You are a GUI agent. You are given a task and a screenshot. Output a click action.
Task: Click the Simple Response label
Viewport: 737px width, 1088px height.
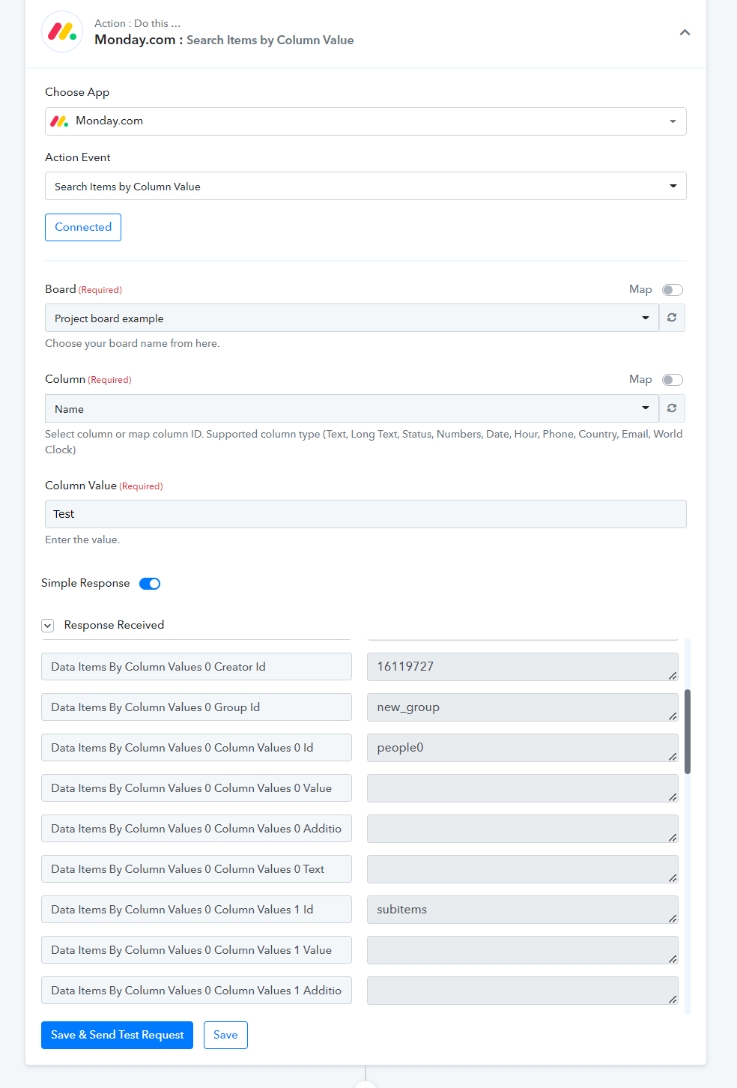coord(85,583)
